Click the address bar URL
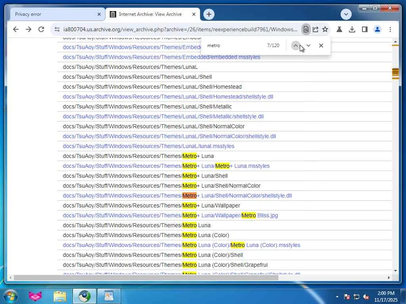Image resolution: width=406 pixels, height=304 pixels. (180, 29)
